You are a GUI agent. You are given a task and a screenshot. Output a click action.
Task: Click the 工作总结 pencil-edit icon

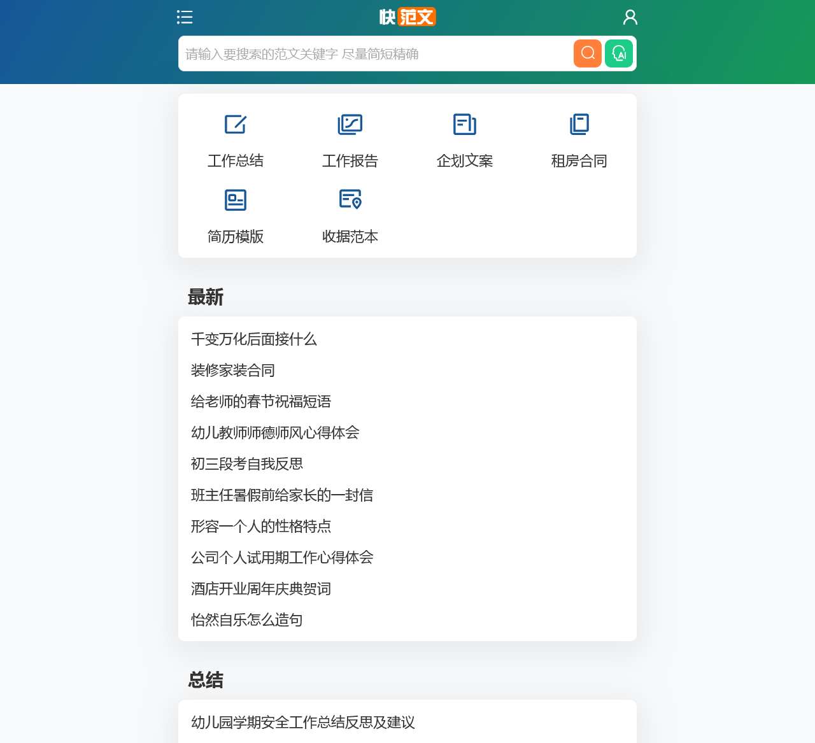click(x=236, y=124)
